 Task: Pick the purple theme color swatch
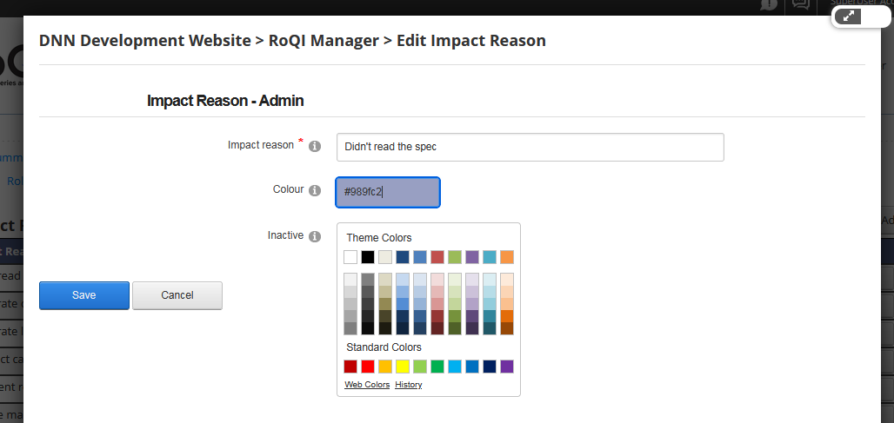[x=472, y=257]
